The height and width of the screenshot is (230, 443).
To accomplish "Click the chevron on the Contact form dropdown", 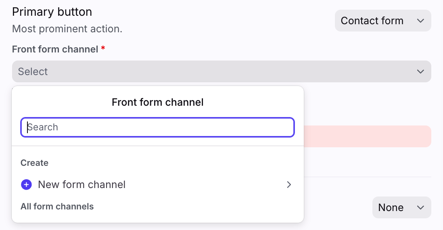I will 420,21.
